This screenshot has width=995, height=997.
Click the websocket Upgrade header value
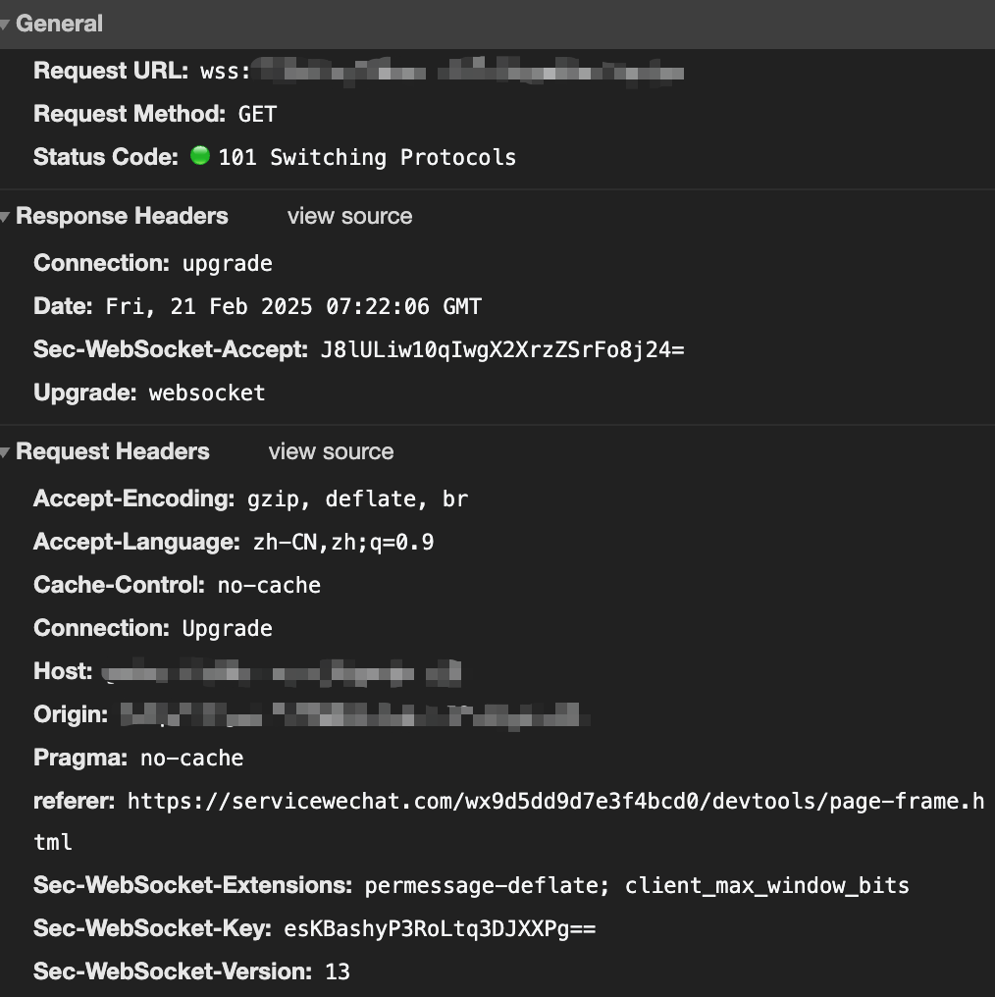click(x=206, y=394)
